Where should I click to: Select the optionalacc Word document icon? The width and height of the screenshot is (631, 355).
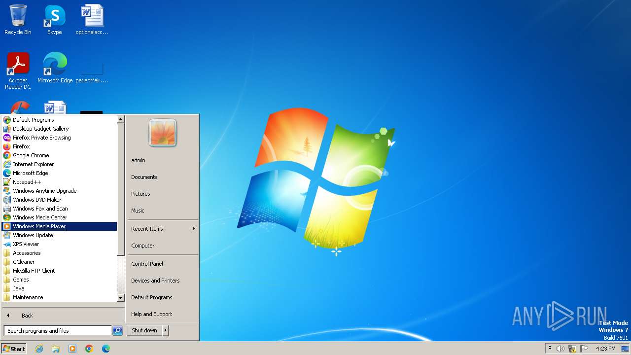tap(92, 20)
